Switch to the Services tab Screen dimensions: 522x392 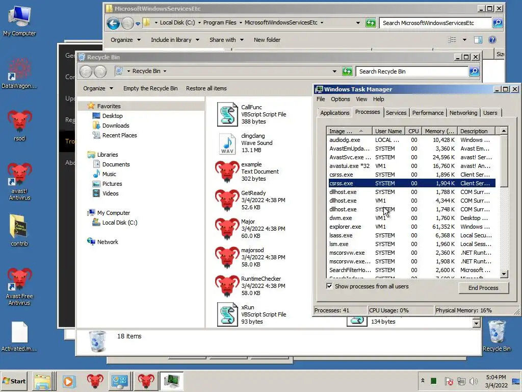(x=396, y=113)
